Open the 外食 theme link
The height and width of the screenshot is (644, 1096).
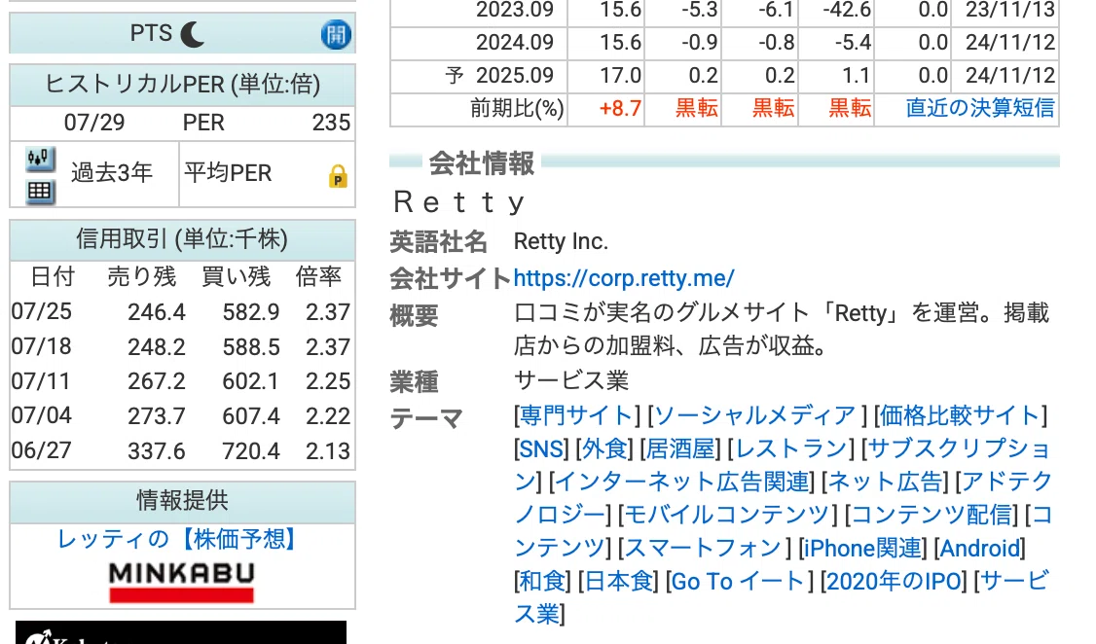[603, 448]
